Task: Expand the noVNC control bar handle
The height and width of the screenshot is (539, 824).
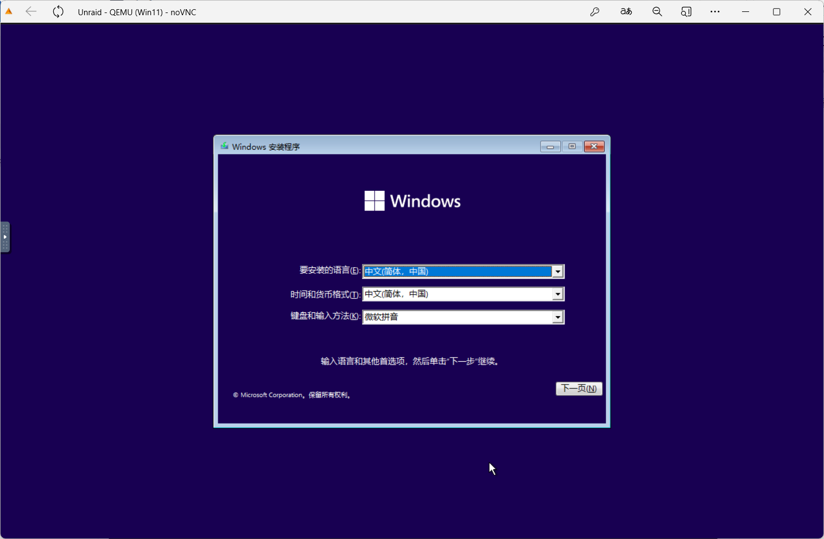Action: [5, 237]
